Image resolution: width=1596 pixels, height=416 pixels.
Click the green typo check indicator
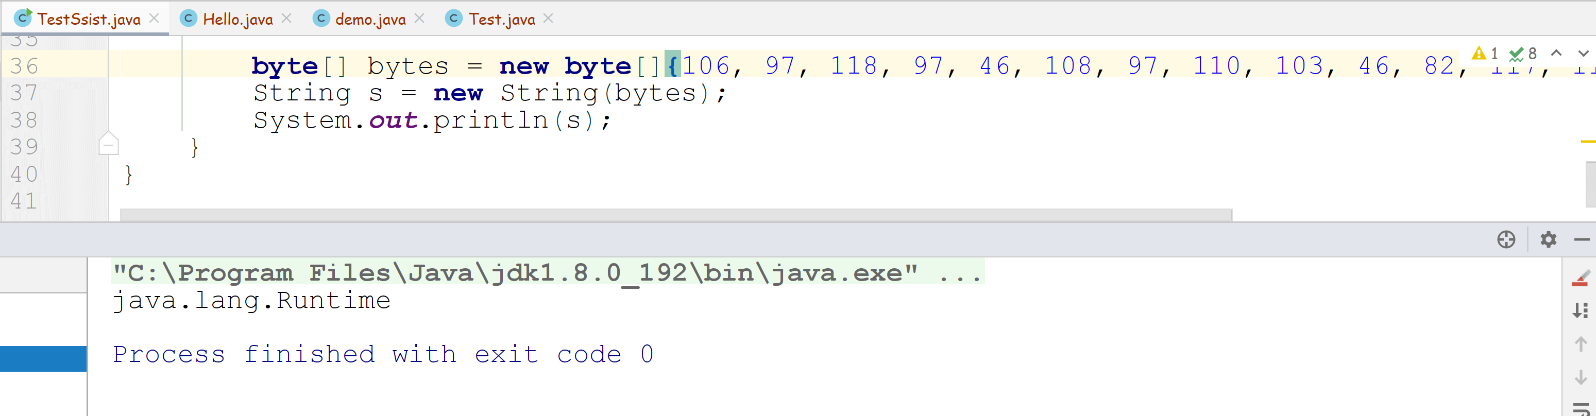(x=1523, y=54)
